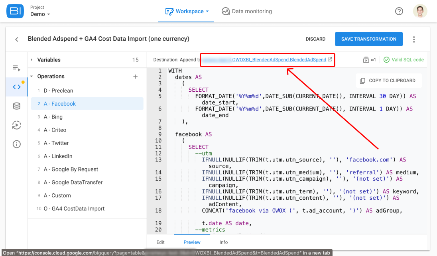Click 't.date AS date,' code line
The image size is (437, 256).
227,223
